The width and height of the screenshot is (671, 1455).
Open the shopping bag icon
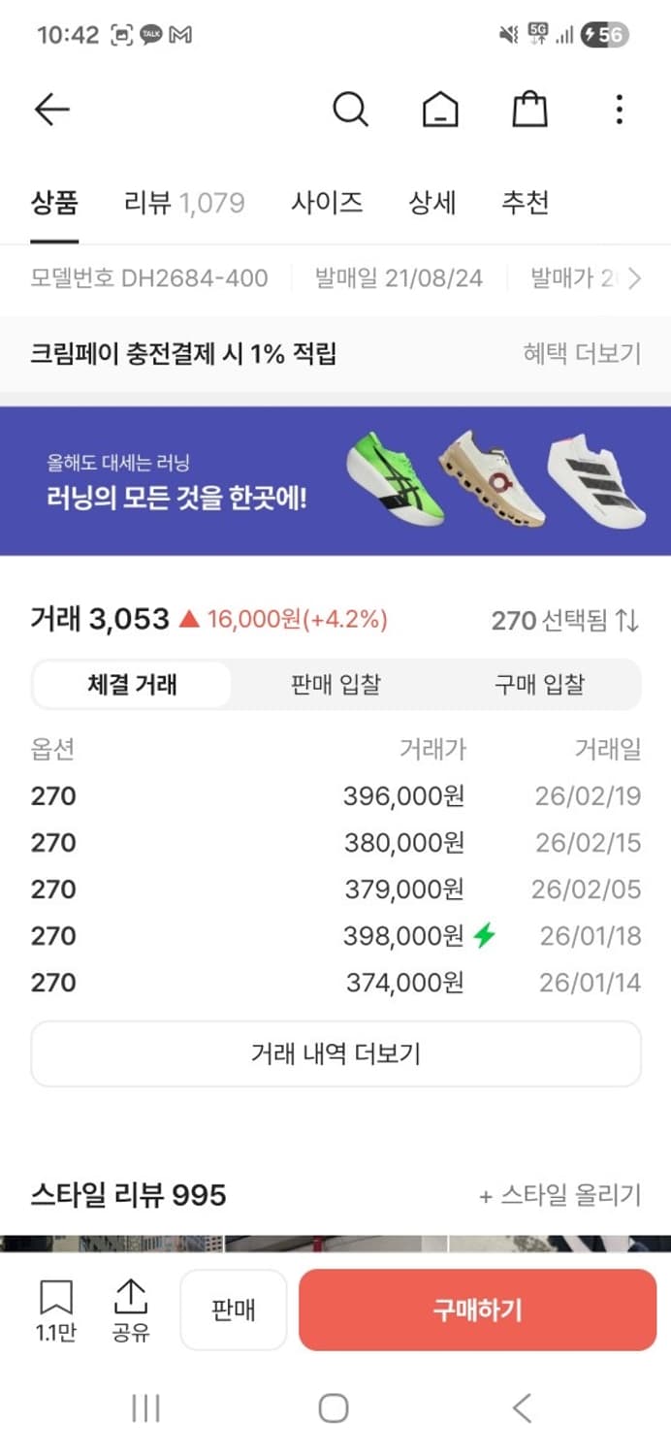click(x=527, y=109)
